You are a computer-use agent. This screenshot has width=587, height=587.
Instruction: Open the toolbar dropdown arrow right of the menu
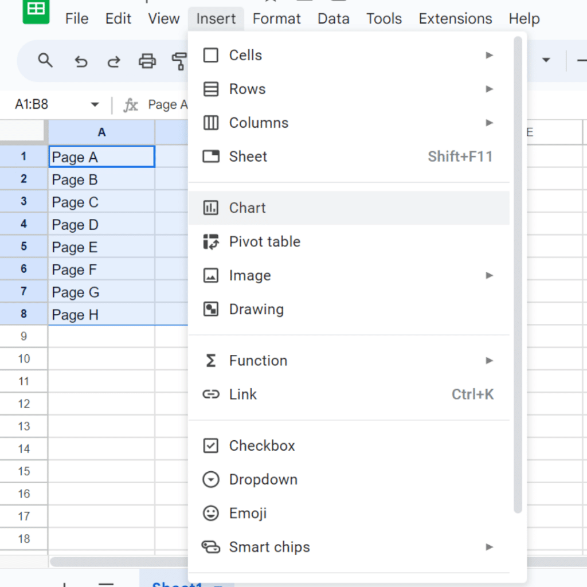[x=546, y=60]
